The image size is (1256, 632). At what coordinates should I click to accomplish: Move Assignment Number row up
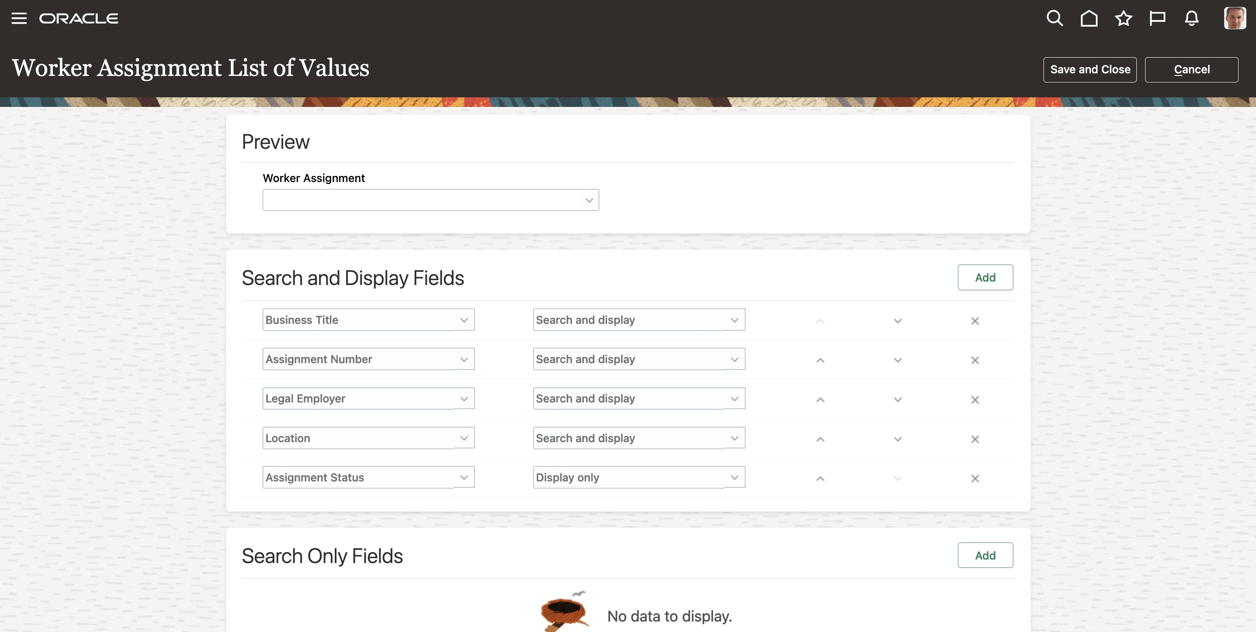click(x=820, y=361)
